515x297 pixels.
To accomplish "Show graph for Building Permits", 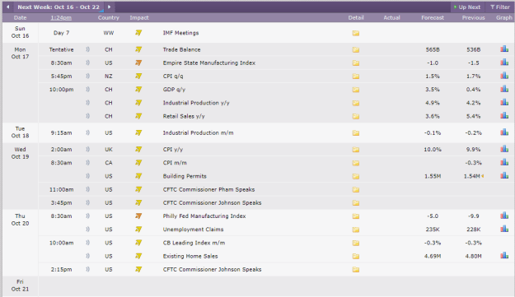I will click(504, 176).
